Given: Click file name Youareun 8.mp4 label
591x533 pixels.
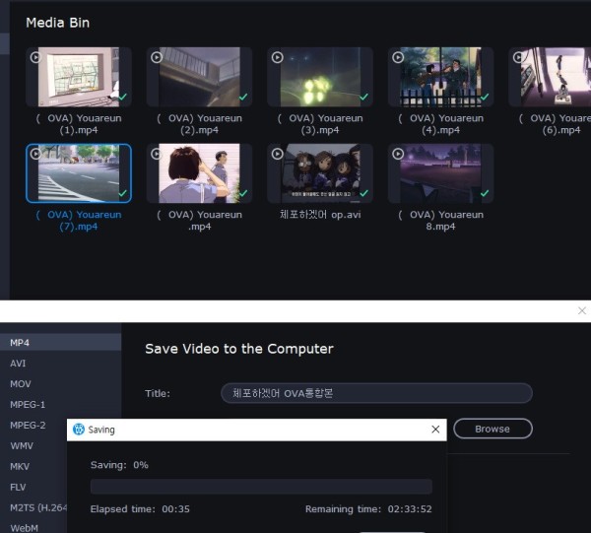Looking at the screenshot, I should pos(440,221).
